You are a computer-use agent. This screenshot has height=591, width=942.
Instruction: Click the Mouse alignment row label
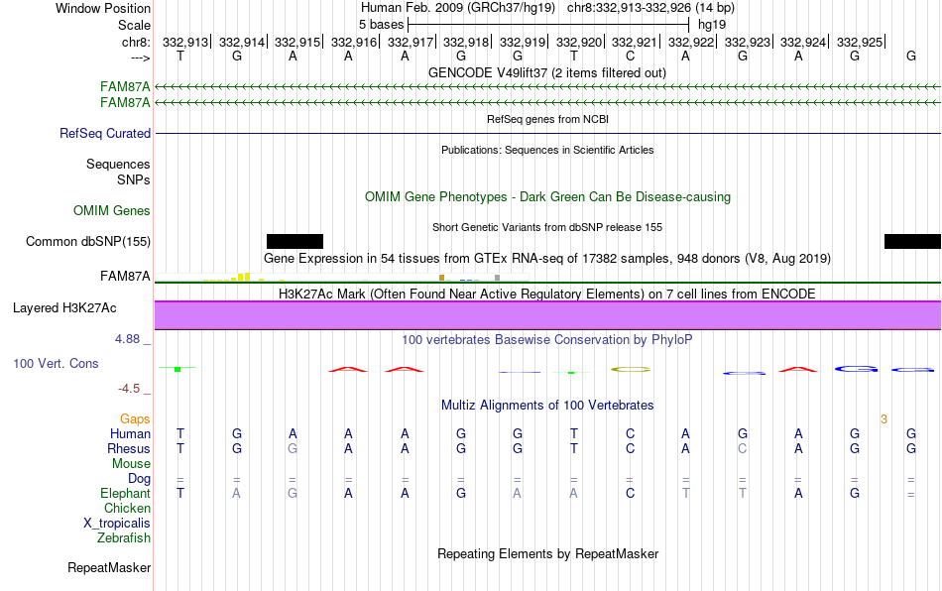click(x=132, y=464)
